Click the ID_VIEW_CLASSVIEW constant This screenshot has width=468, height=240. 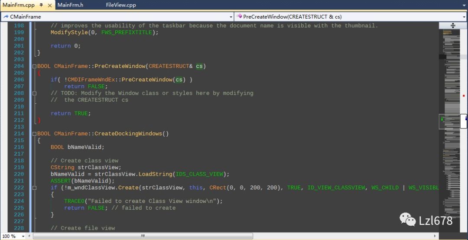pyautogui.click(x=336, y=188)
